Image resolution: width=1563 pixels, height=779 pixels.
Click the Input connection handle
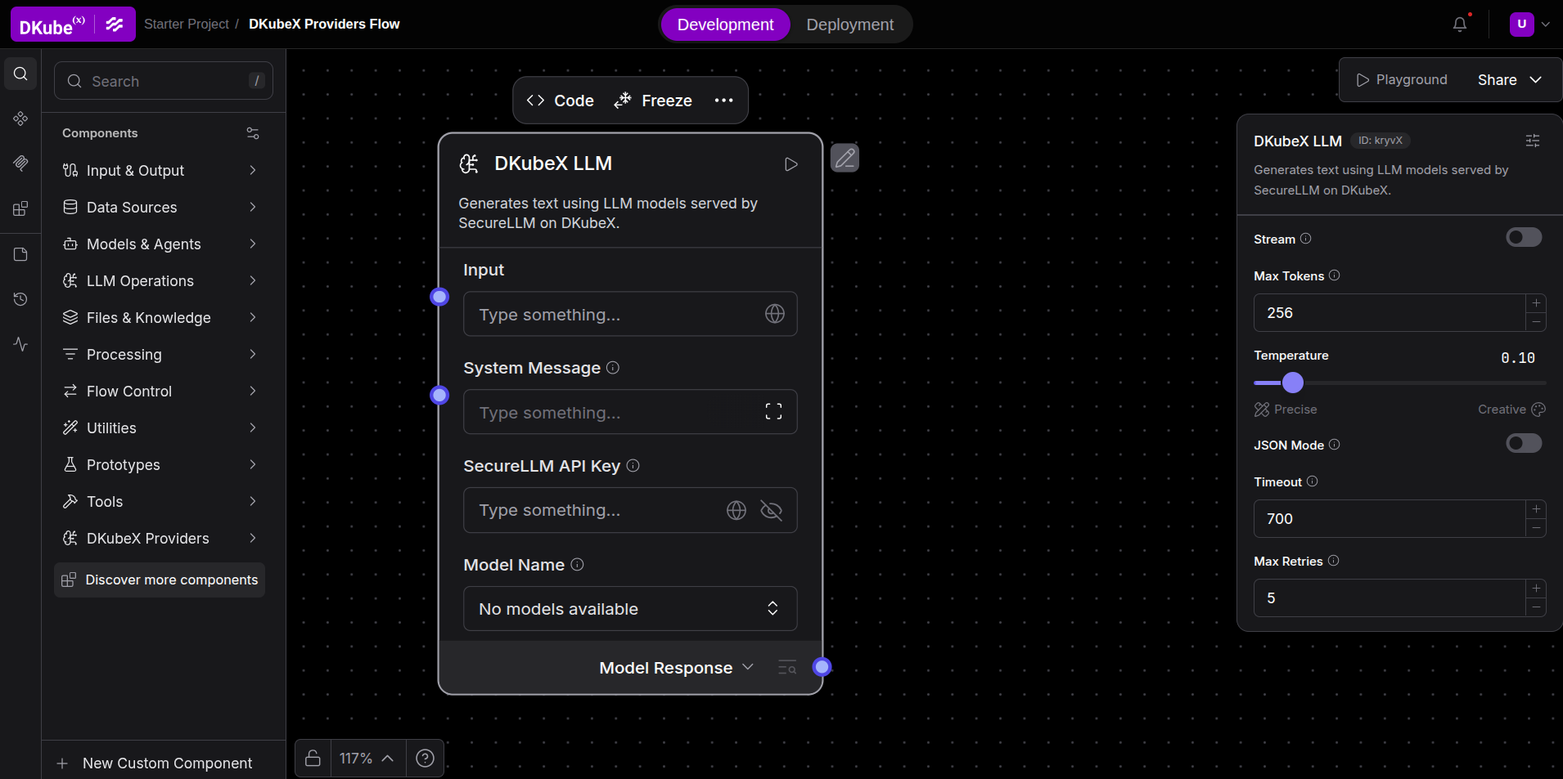[x=439, y=297]
